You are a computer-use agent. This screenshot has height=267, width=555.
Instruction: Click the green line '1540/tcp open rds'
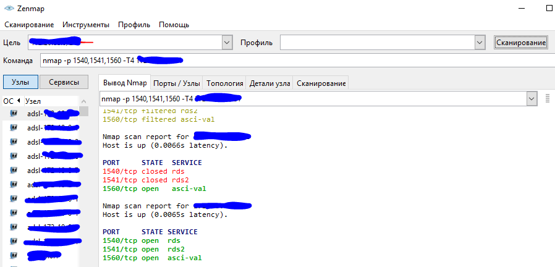(x=142, y=241)
